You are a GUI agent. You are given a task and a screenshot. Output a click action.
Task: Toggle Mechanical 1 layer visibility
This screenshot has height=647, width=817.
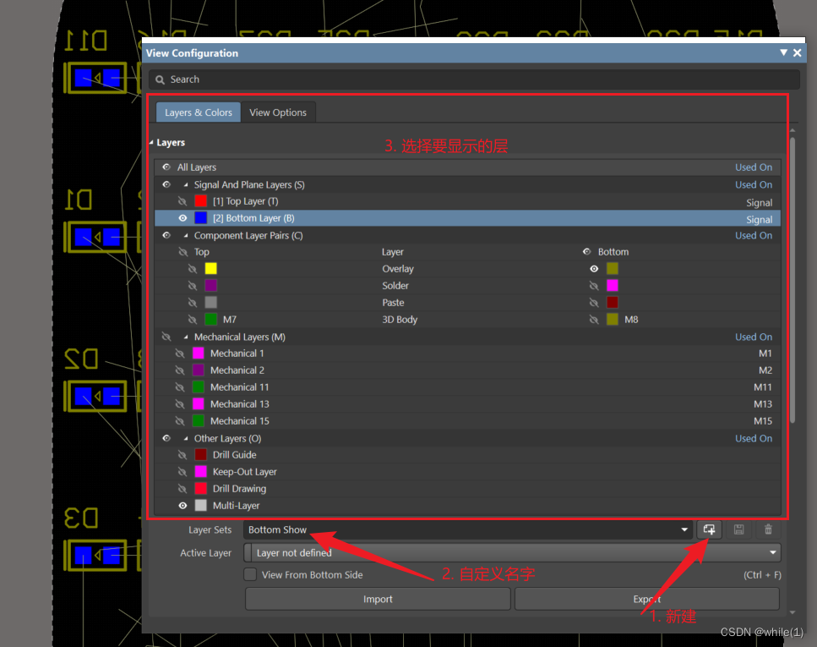pos(179,354)
